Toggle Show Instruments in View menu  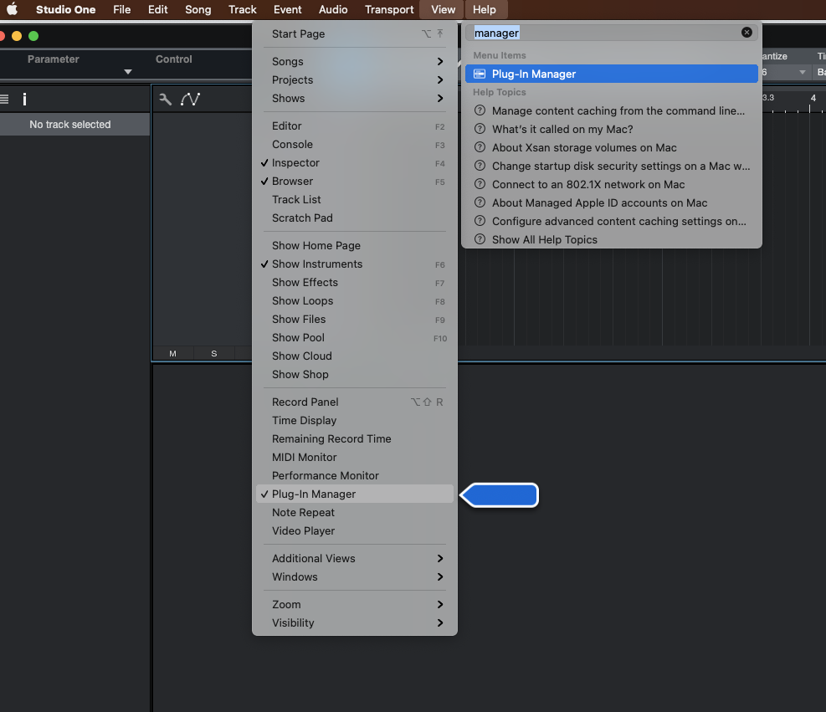pyautogui.click(x=355, y=264)
